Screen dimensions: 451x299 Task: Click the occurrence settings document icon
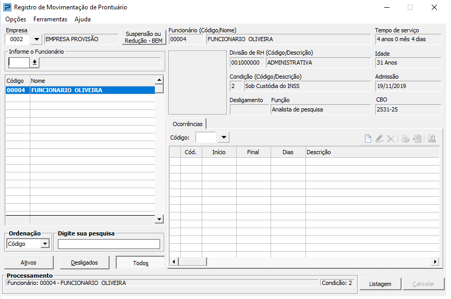(x=432, y=139)
